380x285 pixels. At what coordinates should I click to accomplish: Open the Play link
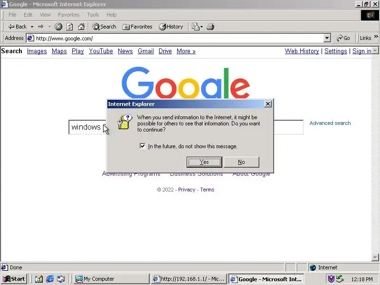[78, 51]
